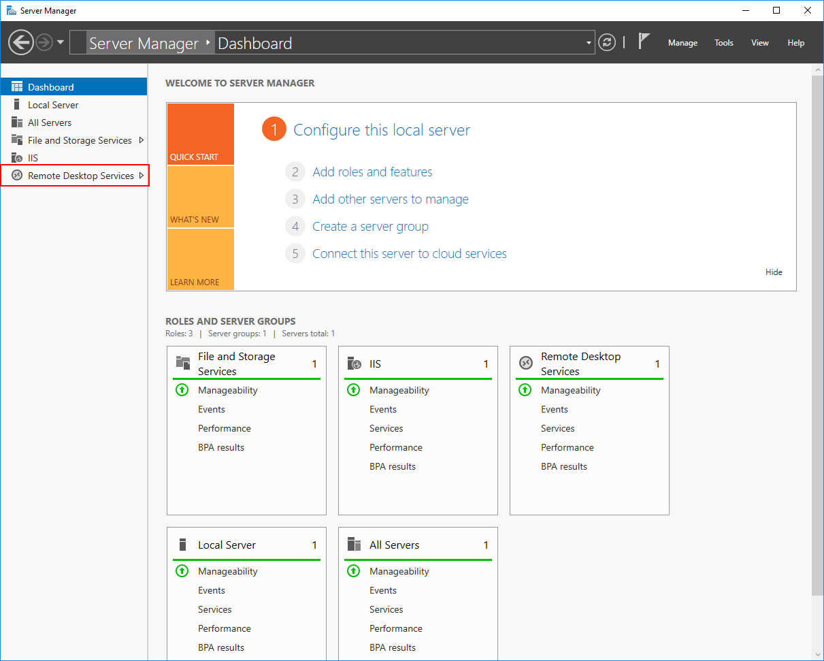The width and height of the screenshot is (824, 661).
Task: Click Add other servers to manage link
Action: 391,199
